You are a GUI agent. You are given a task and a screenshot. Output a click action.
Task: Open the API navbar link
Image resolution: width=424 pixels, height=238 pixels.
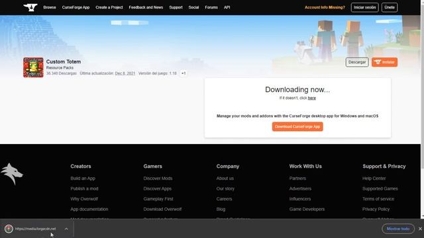click(227, 7)
